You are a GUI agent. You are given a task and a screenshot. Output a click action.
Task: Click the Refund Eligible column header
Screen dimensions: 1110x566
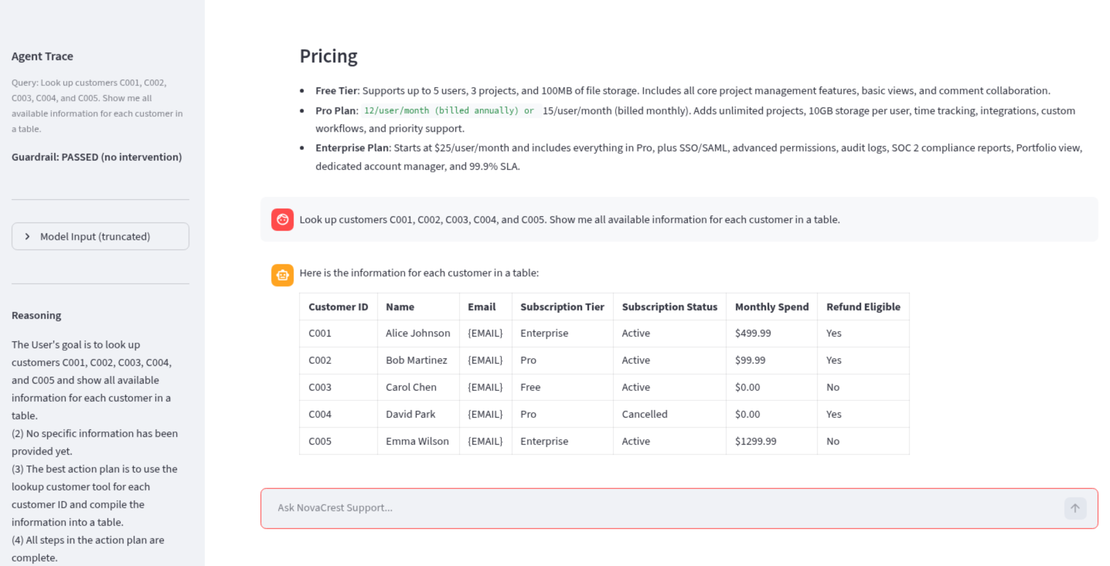(x=863, y=307)
